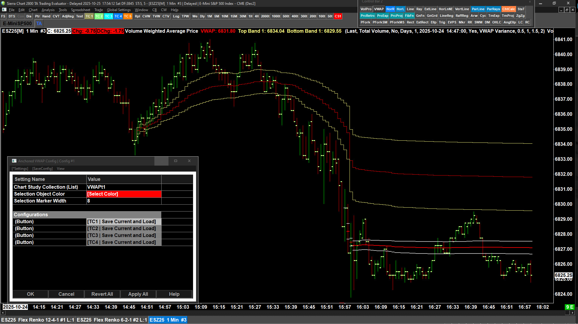
Task: Activate the FibFn Fibonacci fan tool
Action: 409,16
